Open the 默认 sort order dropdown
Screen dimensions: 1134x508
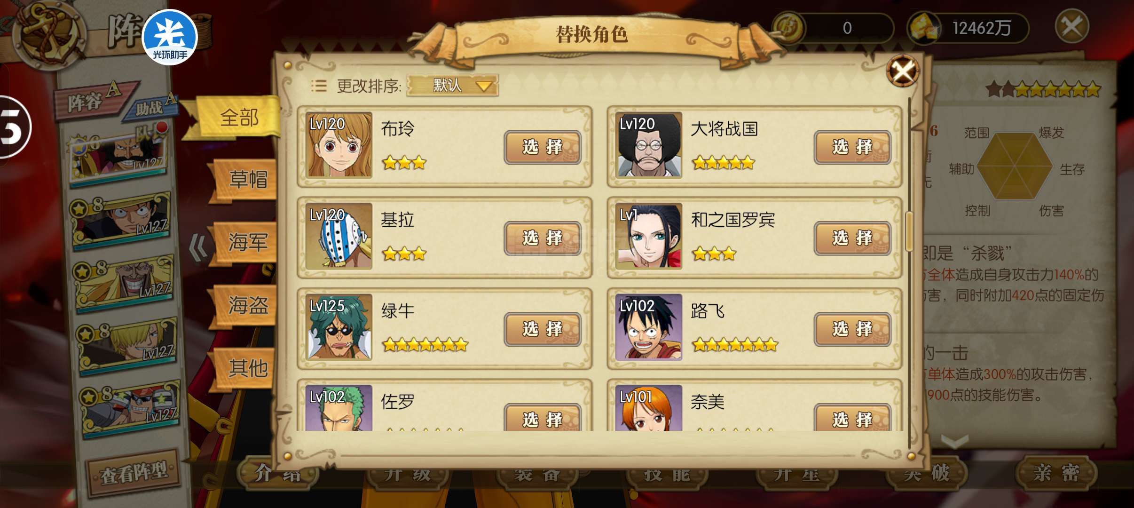(452, 86)
